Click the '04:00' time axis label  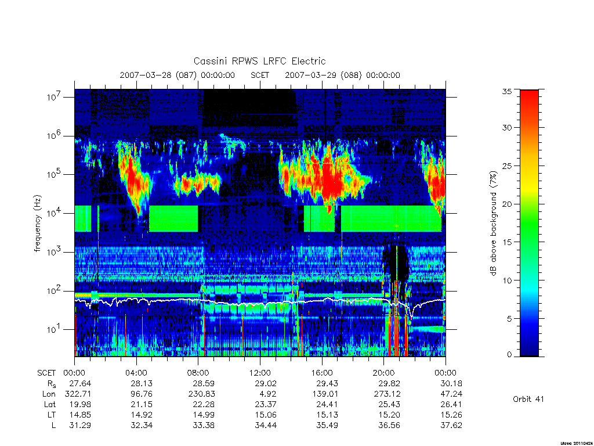[136, 373]
